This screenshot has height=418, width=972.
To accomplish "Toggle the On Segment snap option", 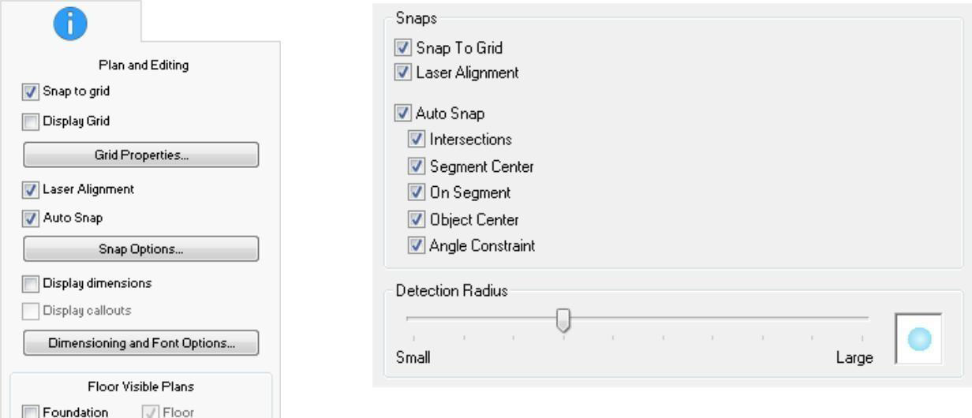I will [417, 192].
